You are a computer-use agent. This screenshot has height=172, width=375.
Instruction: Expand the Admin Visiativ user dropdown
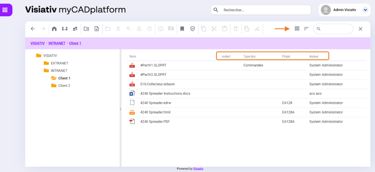[x=365, y=10]
